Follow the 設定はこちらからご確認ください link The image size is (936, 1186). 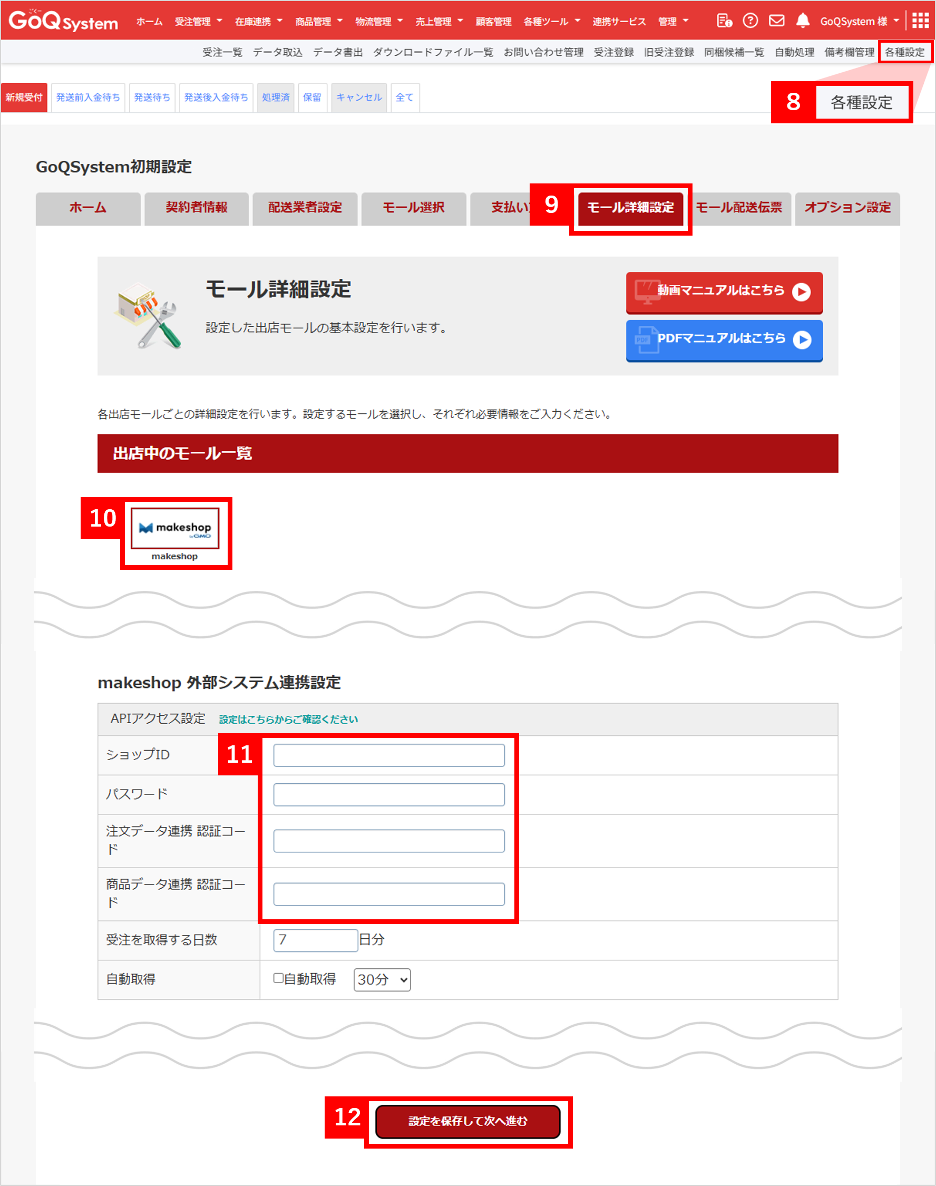288,719
